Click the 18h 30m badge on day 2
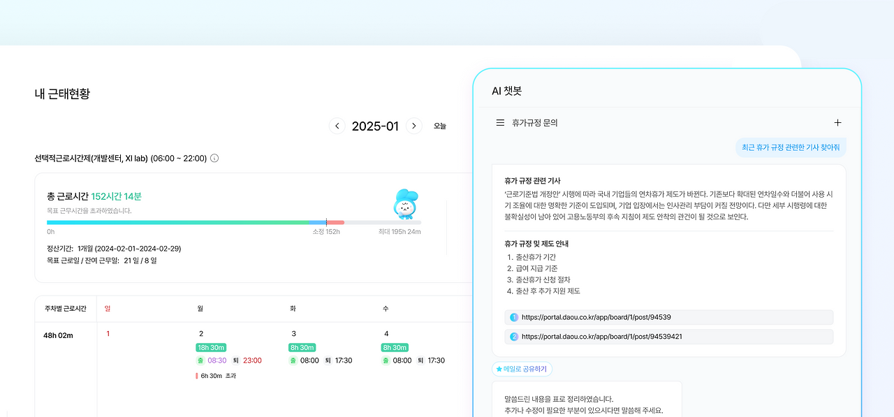 (211, 348)
